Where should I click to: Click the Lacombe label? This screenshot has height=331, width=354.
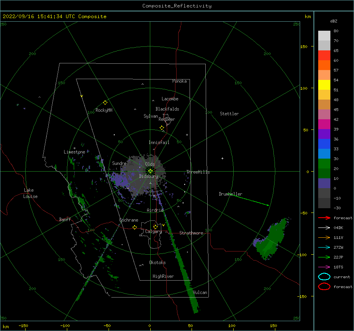click(x=170, y=99)
